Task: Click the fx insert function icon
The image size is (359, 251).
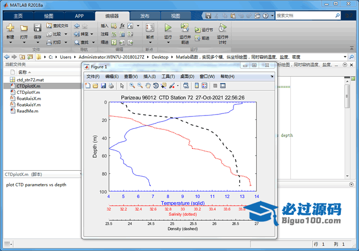Action: point(123,26)
